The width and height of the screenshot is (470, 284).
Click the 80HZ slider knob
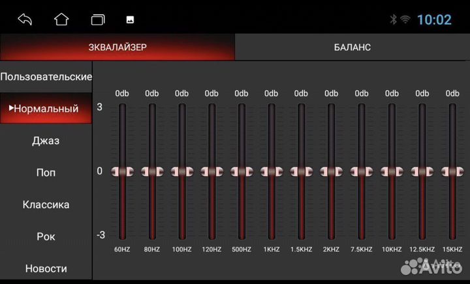152,171
